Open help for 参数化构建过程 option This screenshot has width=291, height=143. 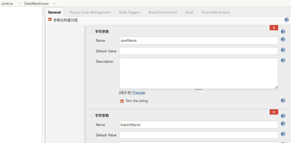click(x=286, y=20)
